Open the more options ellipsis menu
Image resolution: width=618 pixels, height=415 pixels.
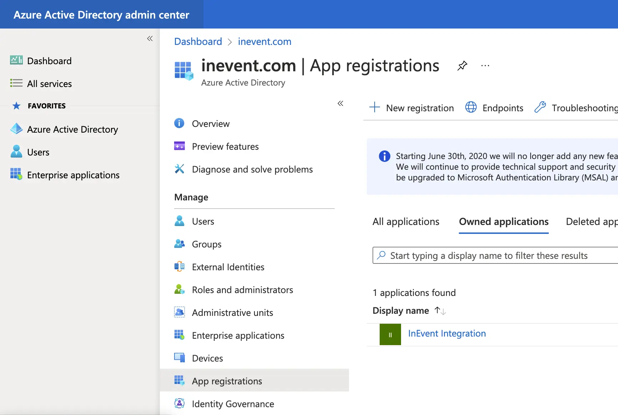485,66
